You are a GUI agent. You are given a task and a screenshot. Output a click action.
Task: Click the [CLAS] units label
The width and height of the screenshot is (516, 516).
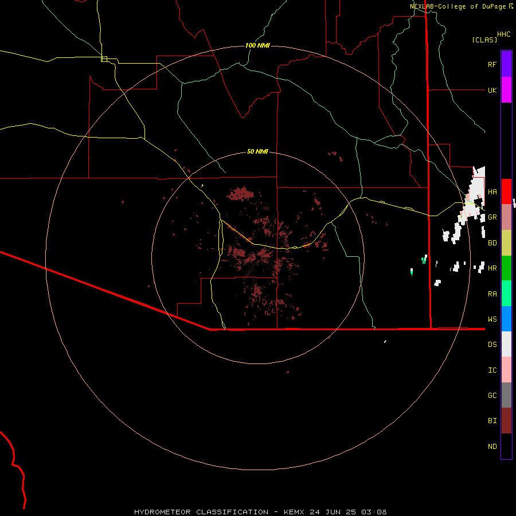click(x=484, y=40)
